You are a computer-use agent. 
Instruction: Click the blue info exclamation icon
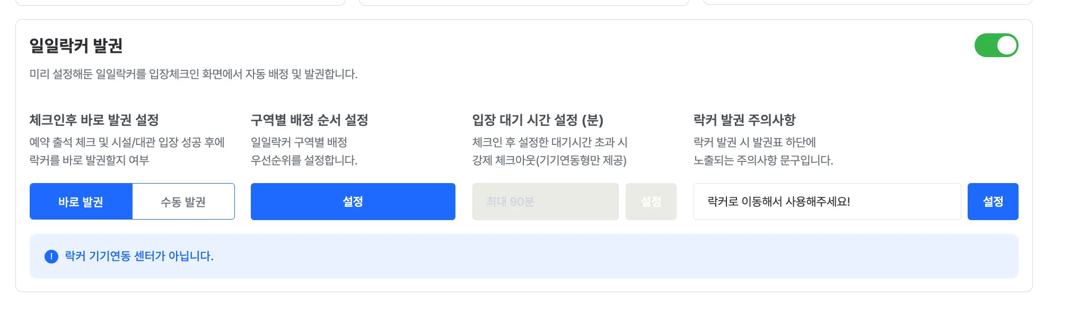51,257
